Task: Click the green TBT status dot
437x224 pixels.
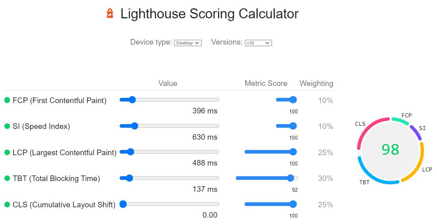Action: point(7,179)
